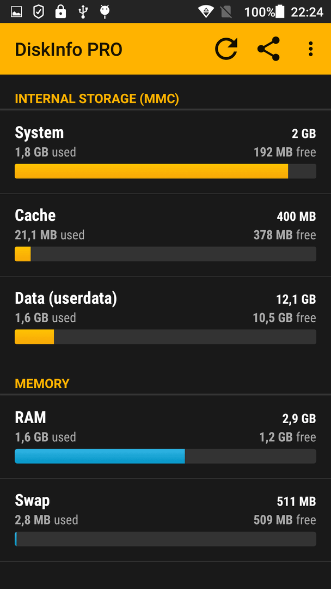The image size is (331, 589).
Task: Open the System partition entry
Action: 165,152
